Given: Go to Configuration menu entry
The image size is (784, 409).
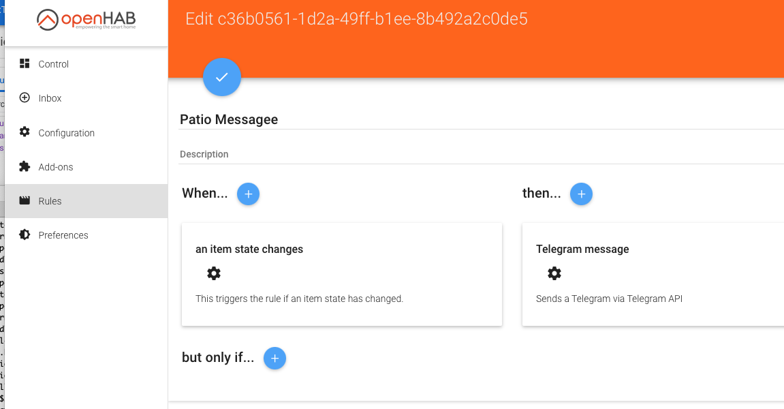Looking at the screenshot, I should (67, 133).
